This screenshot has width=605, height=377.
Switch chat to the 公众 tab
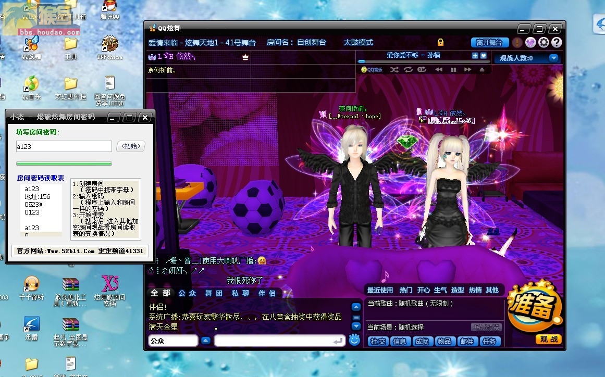click(x=187, y=293)
